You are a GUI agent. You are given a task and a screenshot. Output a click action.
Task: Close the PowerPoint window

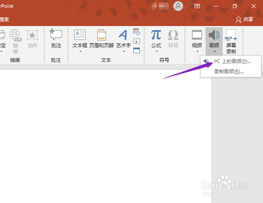254,7
